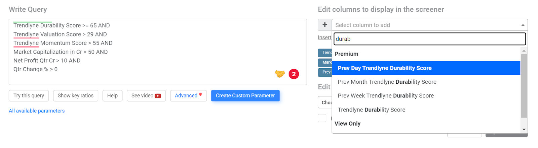Select Prev Day Trendlyne Durability Score option

(x=426, y=68)
